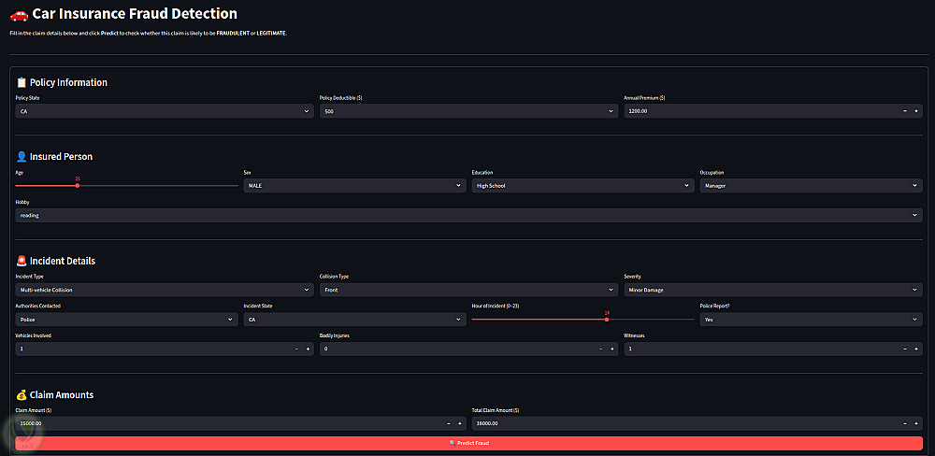Click the Vehicles Involved input field
This screenshot has width=935, height=456.
point(152,349)
